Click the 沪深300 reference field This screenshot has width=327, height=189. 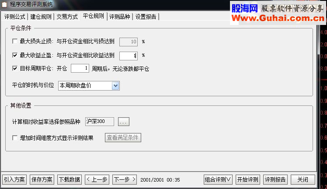(x=100, y=122)
